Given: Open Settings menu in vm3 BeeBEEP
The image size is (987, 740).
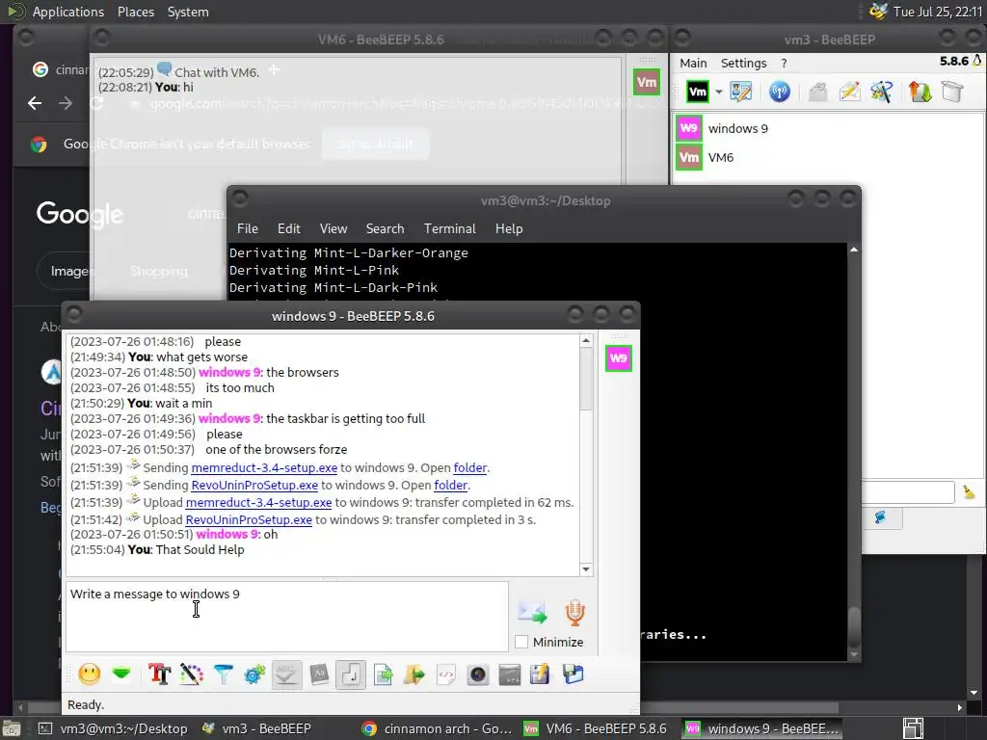Looking at the screenshot, I should pos(743,63).
